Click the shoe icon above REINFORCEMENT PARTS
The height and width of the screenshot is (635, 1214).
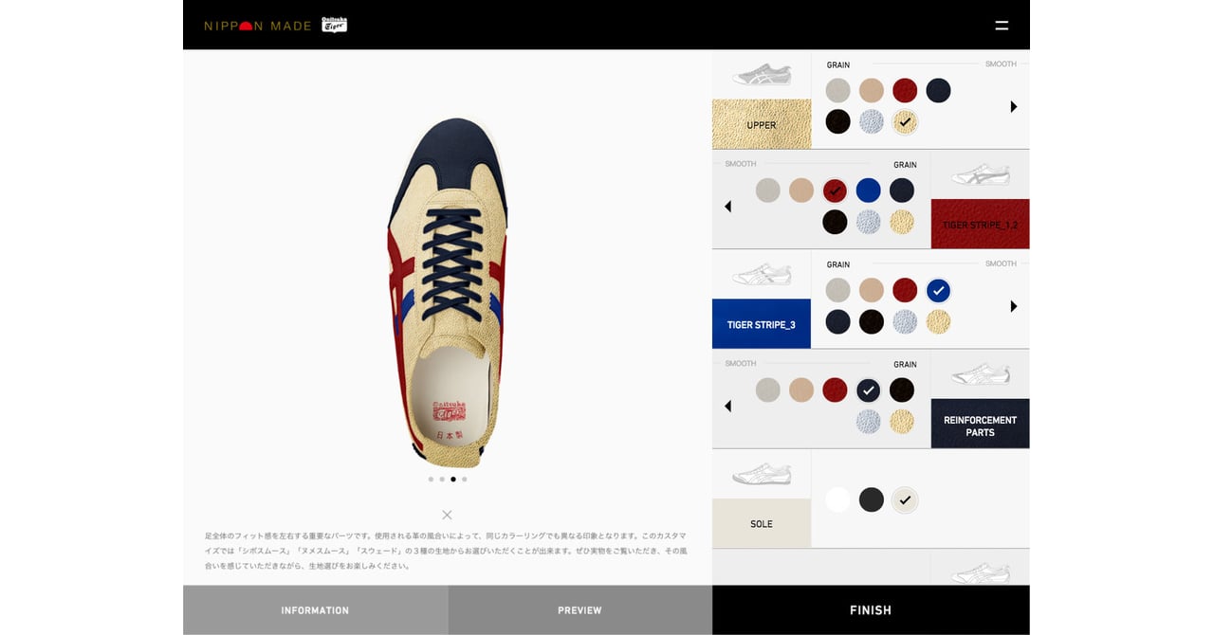click(980, 374)
